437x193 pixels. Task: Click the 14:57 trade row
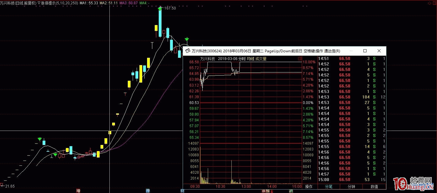pos(352,174)
